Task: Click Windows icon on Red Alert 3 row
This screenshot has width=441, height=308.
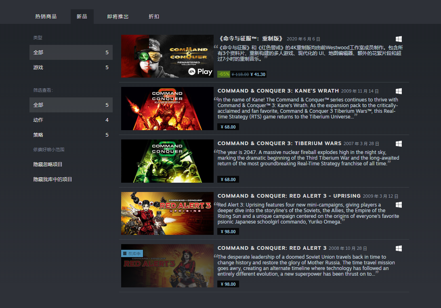Action: pos(399,248)
